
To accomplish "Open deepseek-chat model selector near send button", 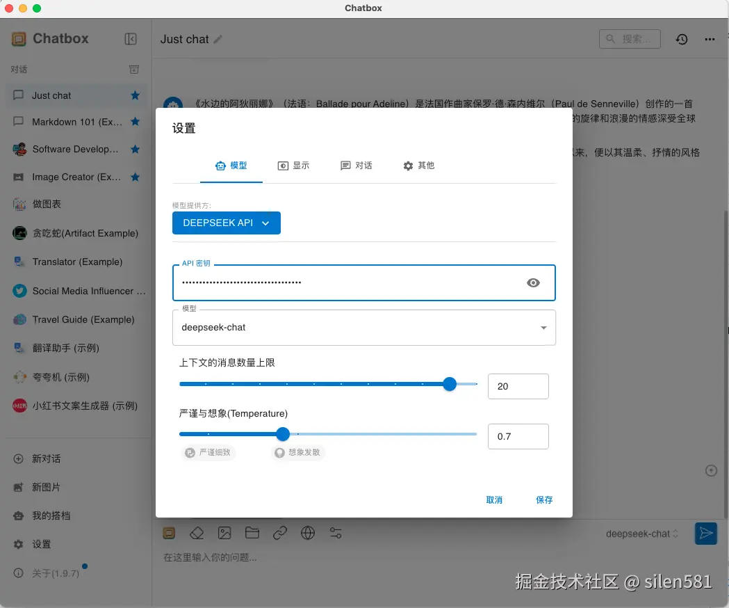I will click(642, 534).
